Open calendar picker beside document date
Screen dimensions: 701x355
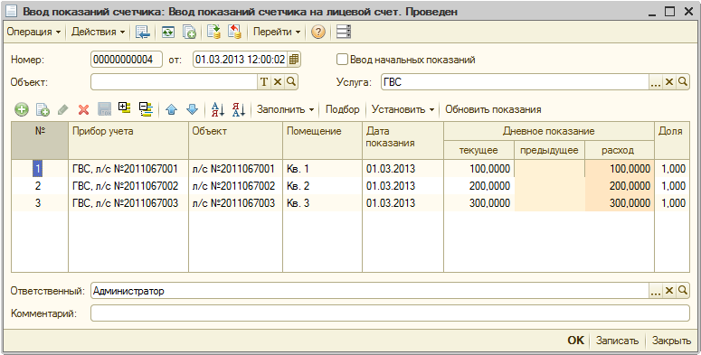(294, 60)
